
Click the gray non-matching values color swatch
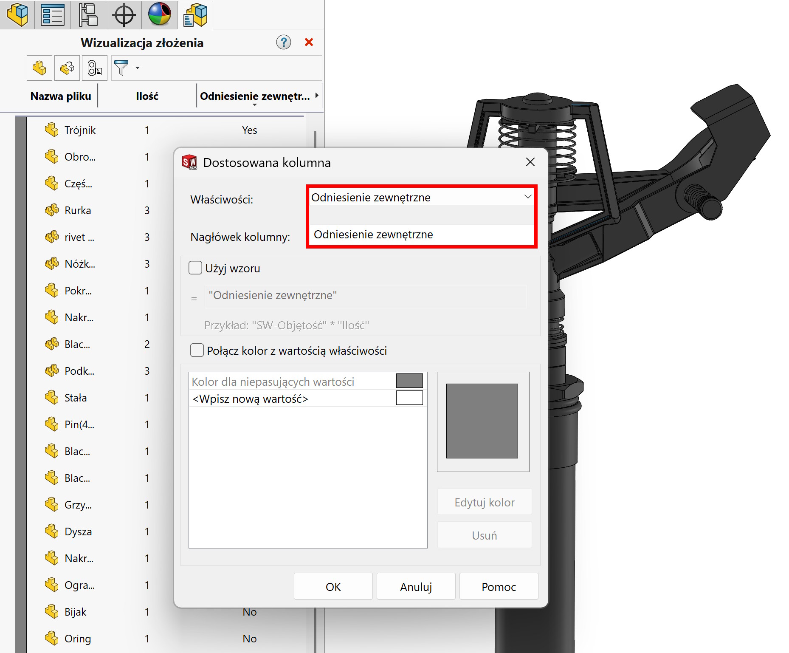409,381
